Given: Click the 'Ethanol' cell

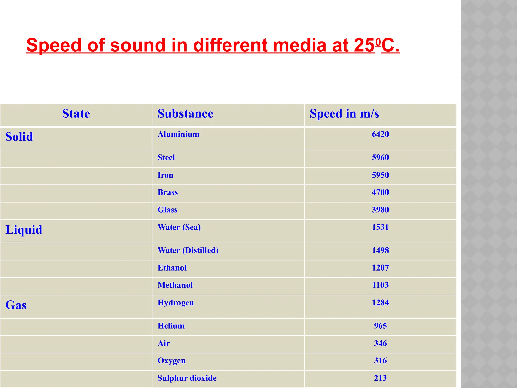Looking at the screenshot, I should [x=228, y=269].
